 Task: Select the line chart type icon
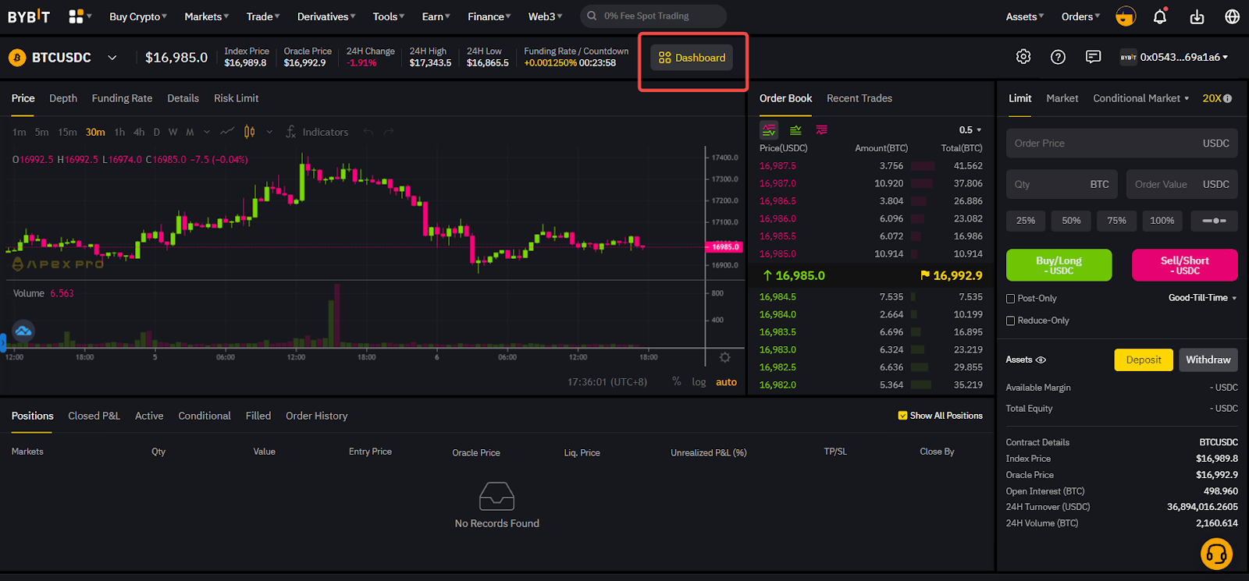[227, 132]
